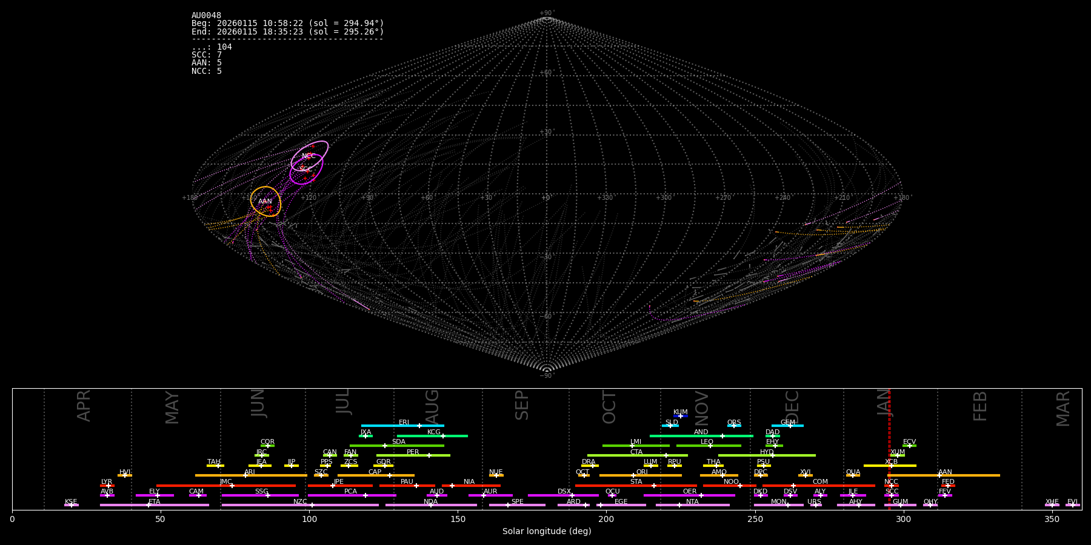
Task: Click the NZC shower label
Action: pyautogui.click(x=300, y=502)
